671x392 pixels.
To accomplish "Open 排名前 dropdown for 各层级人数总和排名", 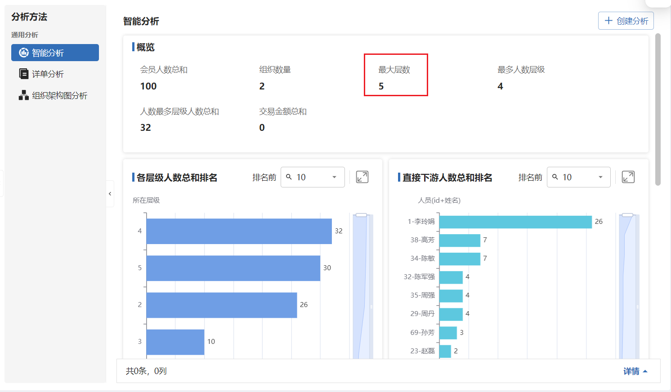I will click(x=334, y=177).
